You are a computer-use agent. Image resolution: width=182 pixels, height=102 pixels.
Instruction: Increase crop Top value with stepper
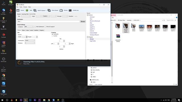click(64, 41)
